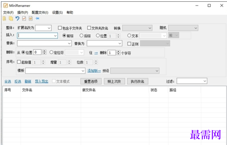
Task: Open the 转换 dropdown
Action: click(137, 28)
